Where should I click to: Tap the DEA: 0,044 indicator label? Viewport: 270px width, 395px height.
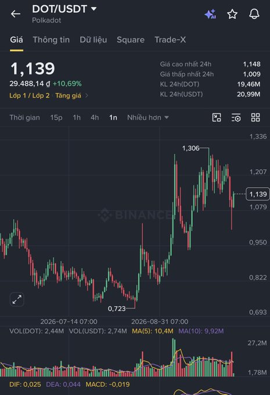63,385
